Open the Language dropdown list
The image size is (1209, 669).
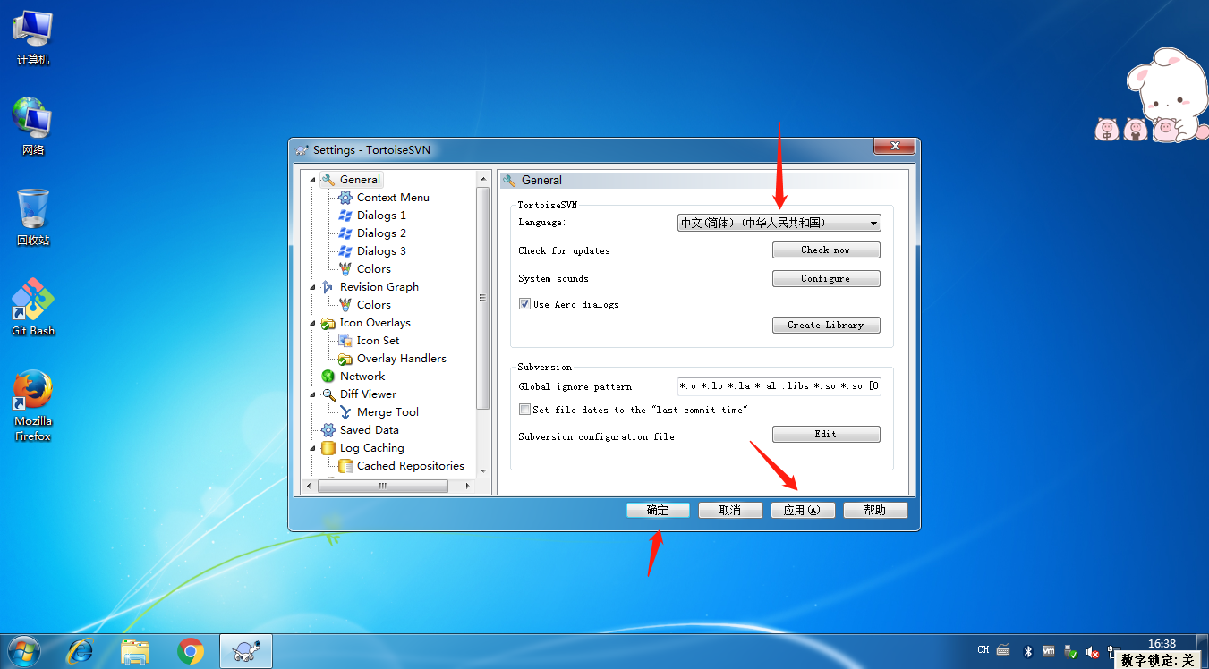(x=779, y=223)
